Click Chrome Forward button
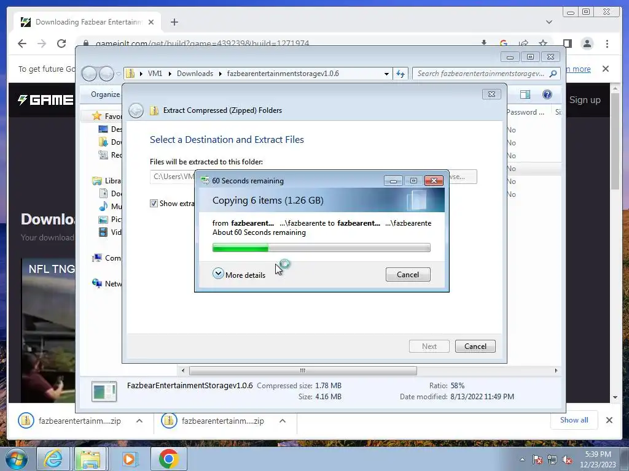The image size is (629, 471). click(x=42, y=44)
